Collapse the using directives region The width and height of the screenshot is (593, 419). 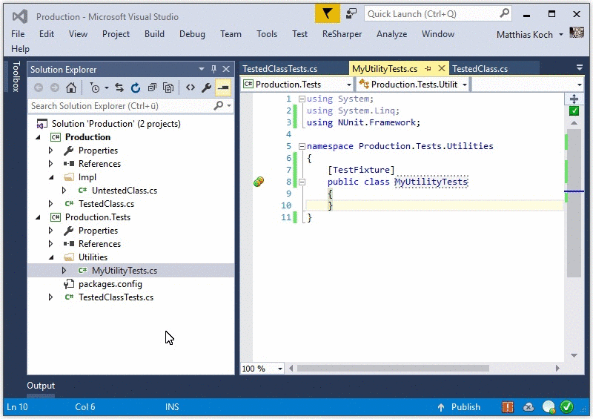pyautogui.click(x=302, y=99)
